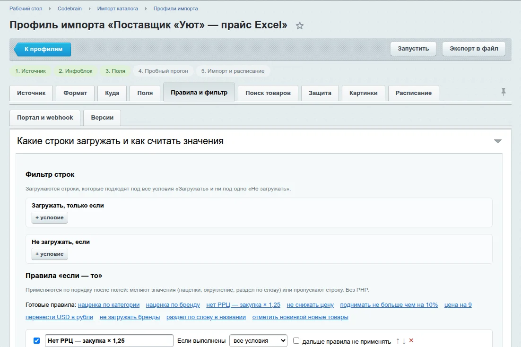This screenshot has width=521, height=347.
Task: Move the «Нет РРЦ» rule up
Action: pos(398,341)
